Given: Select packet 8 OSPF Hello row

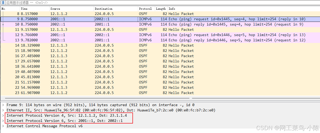Looking at the screenshot, I should click(x=160, y=14).
